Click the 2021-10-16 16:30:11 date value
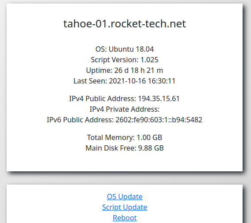 [x=142, y=81]
